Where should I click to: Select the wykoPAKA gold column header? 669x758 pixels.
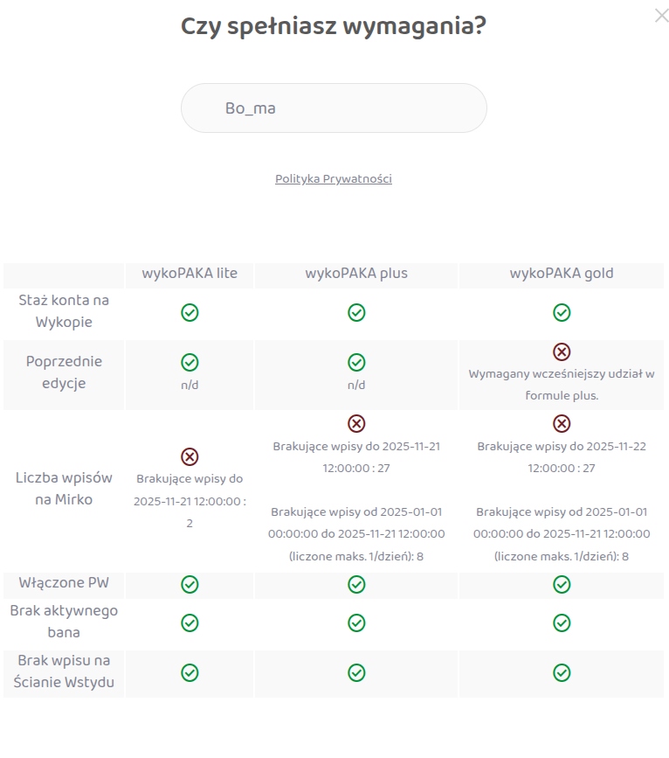tap(562, 274)
